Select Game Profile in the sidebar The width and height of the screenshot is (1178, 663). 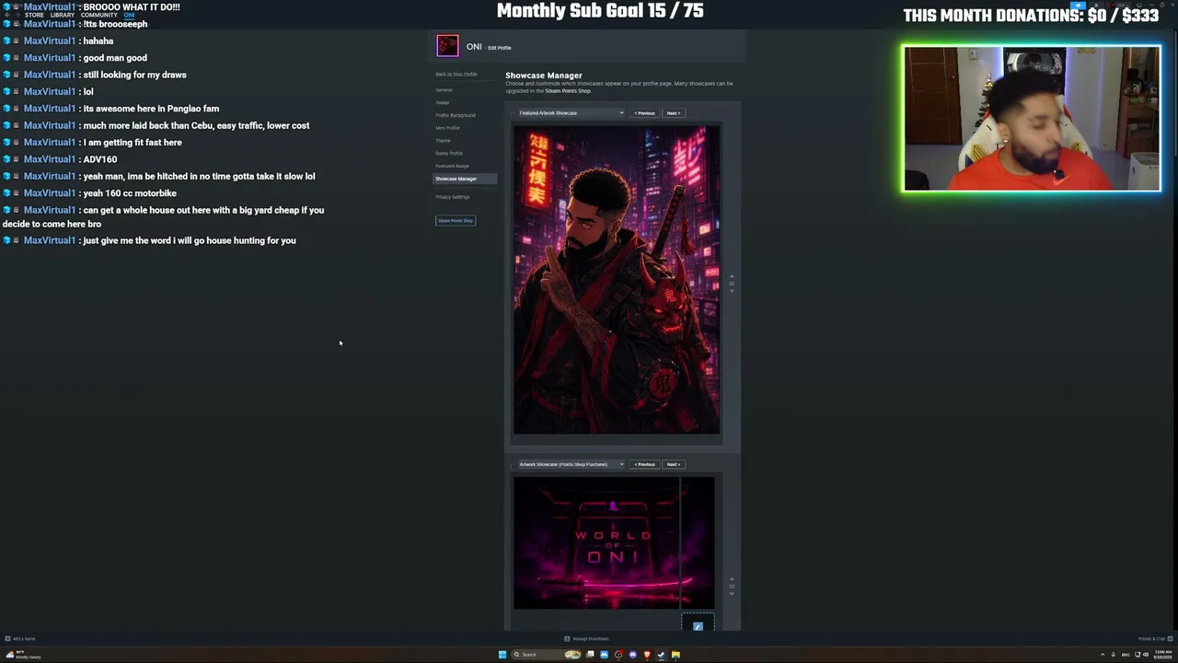coord(449,153)
